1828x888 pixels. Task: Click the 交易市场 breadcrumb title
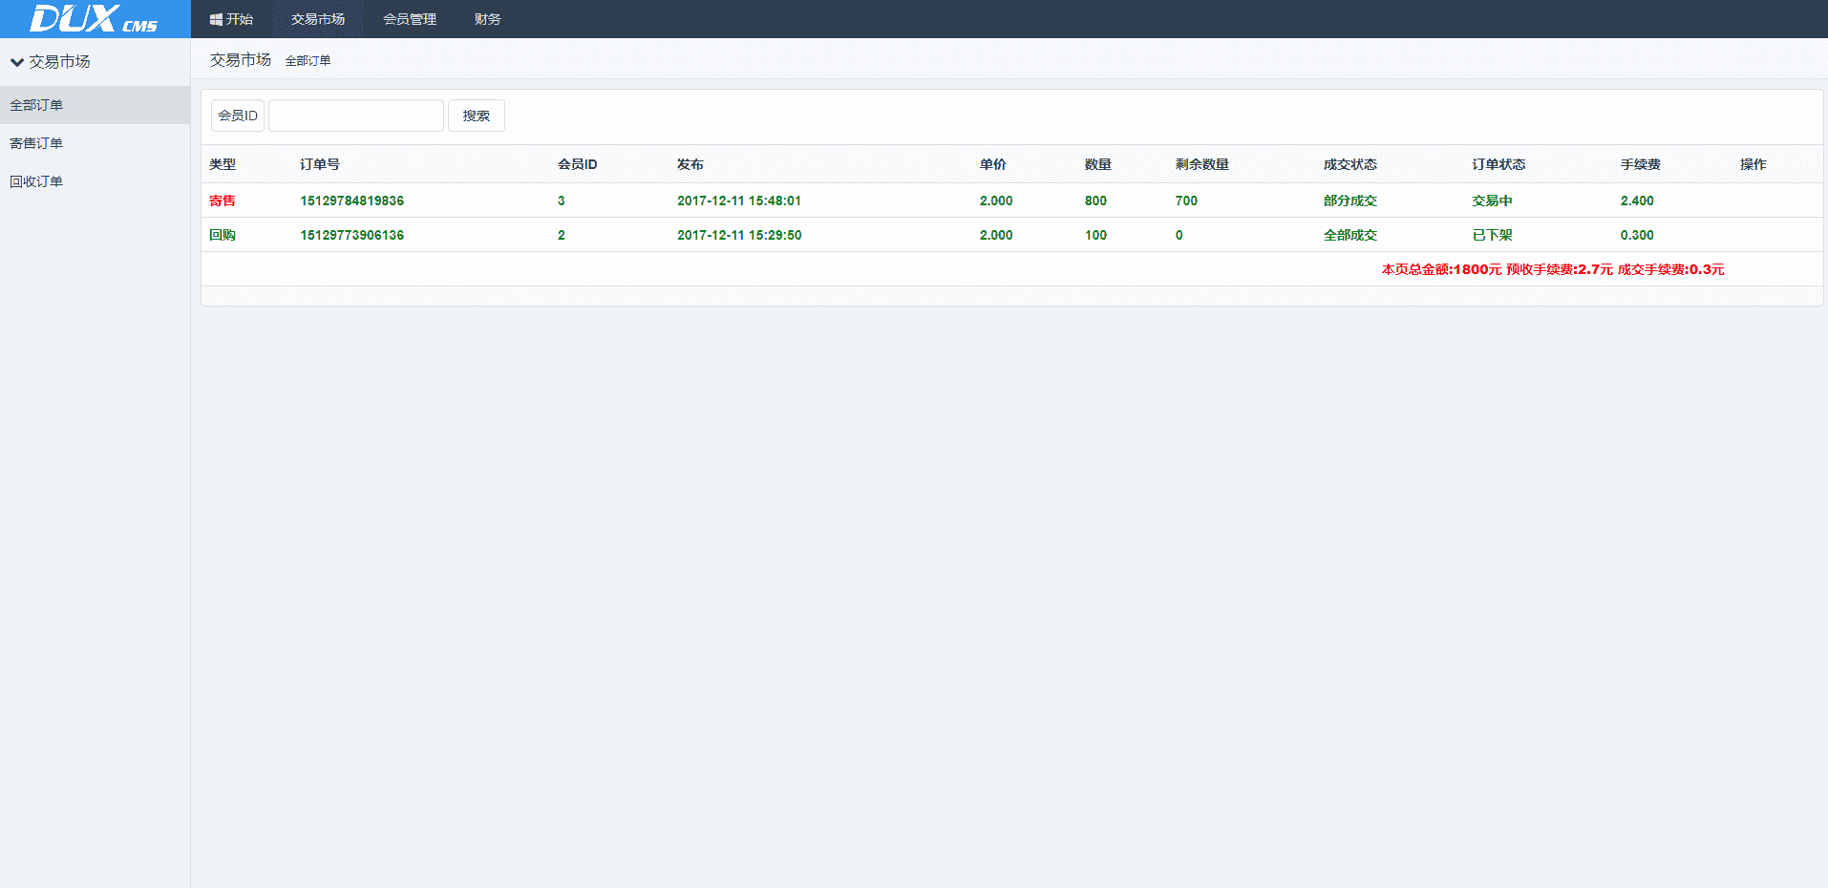pyautogui.click(x=241, y=60)
